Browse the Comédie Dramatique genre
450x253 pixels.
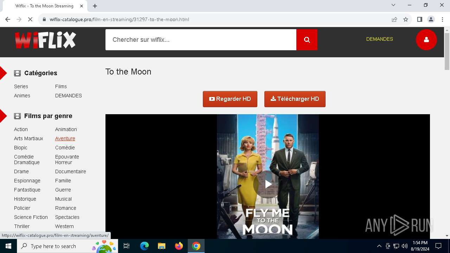coord(27,160)
